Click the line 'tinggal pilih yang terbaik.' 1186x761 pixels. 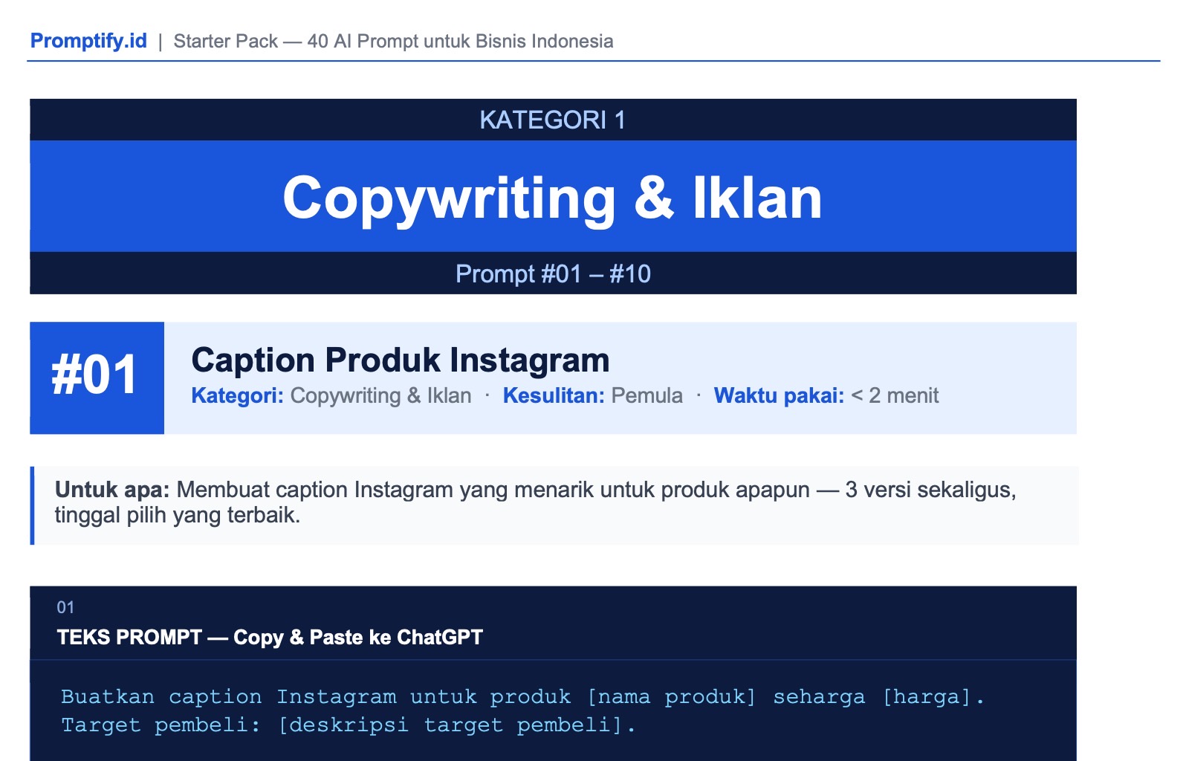click(x=178, y=515)
